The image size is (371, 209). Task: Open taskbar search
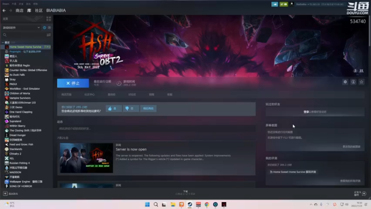[x=156, y=204]
